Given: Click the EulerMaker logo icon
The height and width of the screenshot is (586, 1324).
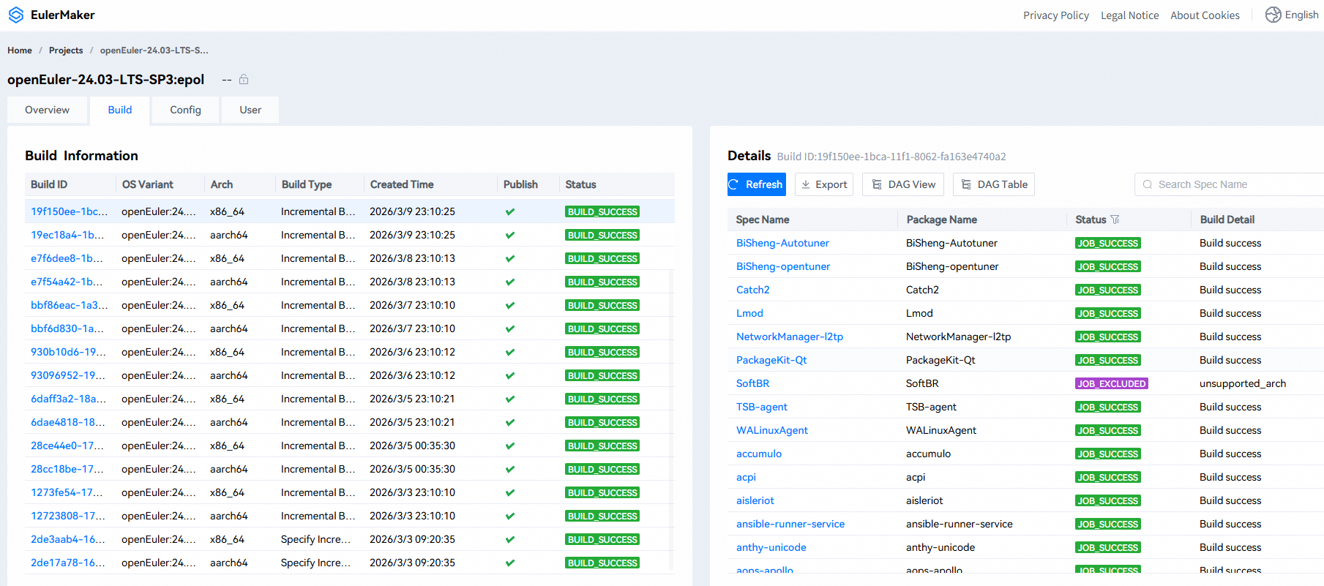Looking at the screenshot, I should coord(16,15).
